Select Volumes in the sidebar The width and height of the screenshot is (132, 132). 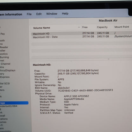pos(3,122)
